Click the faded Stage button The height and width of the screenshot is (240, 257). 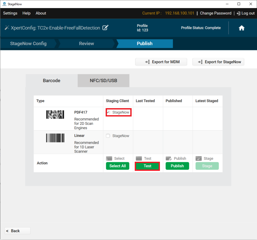[207, 166]
